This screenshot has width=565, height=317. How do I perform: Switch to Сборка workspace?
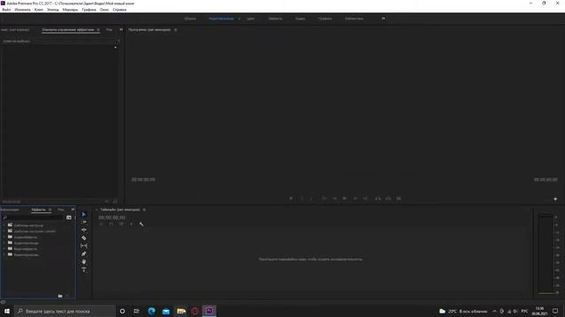coord(191,18)
